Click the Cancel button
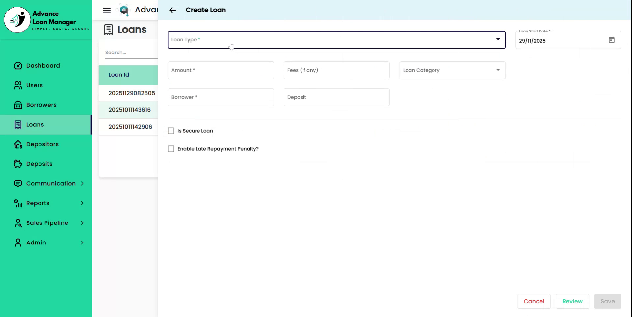 point(534,301)
